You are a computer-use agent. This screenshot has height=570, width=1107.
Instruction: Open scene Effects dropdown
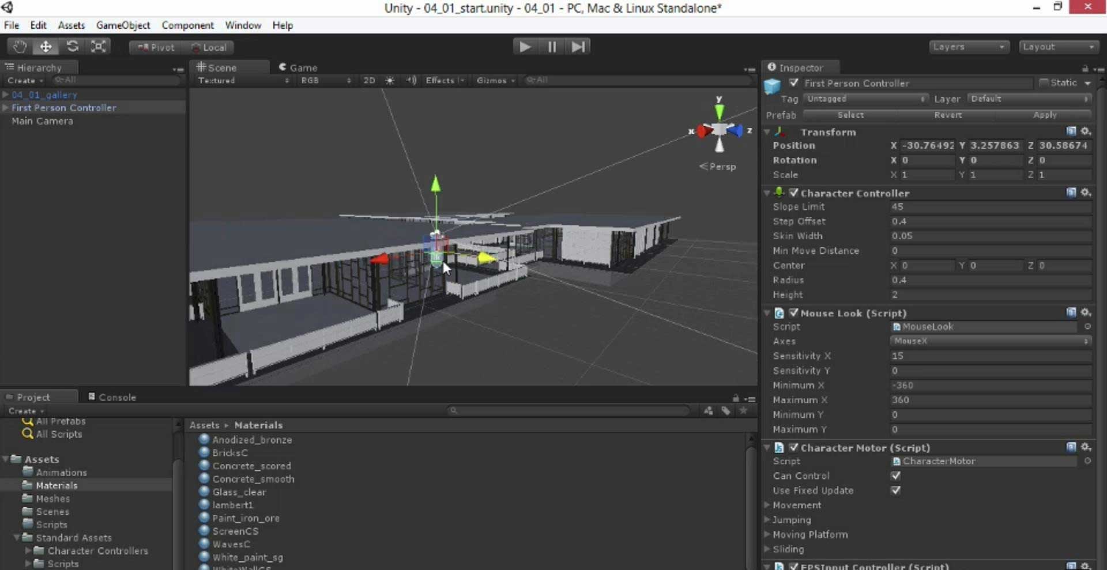(445, 81)
